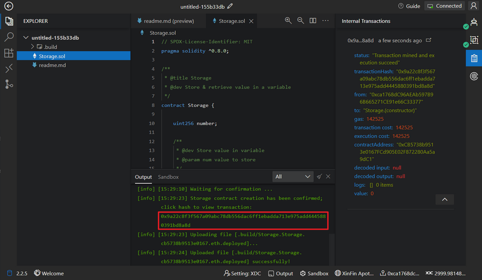Click the database version 2.2.5 status item
Image resolution: width=482 pixels, height=280 pixels.
pos(17,273)
